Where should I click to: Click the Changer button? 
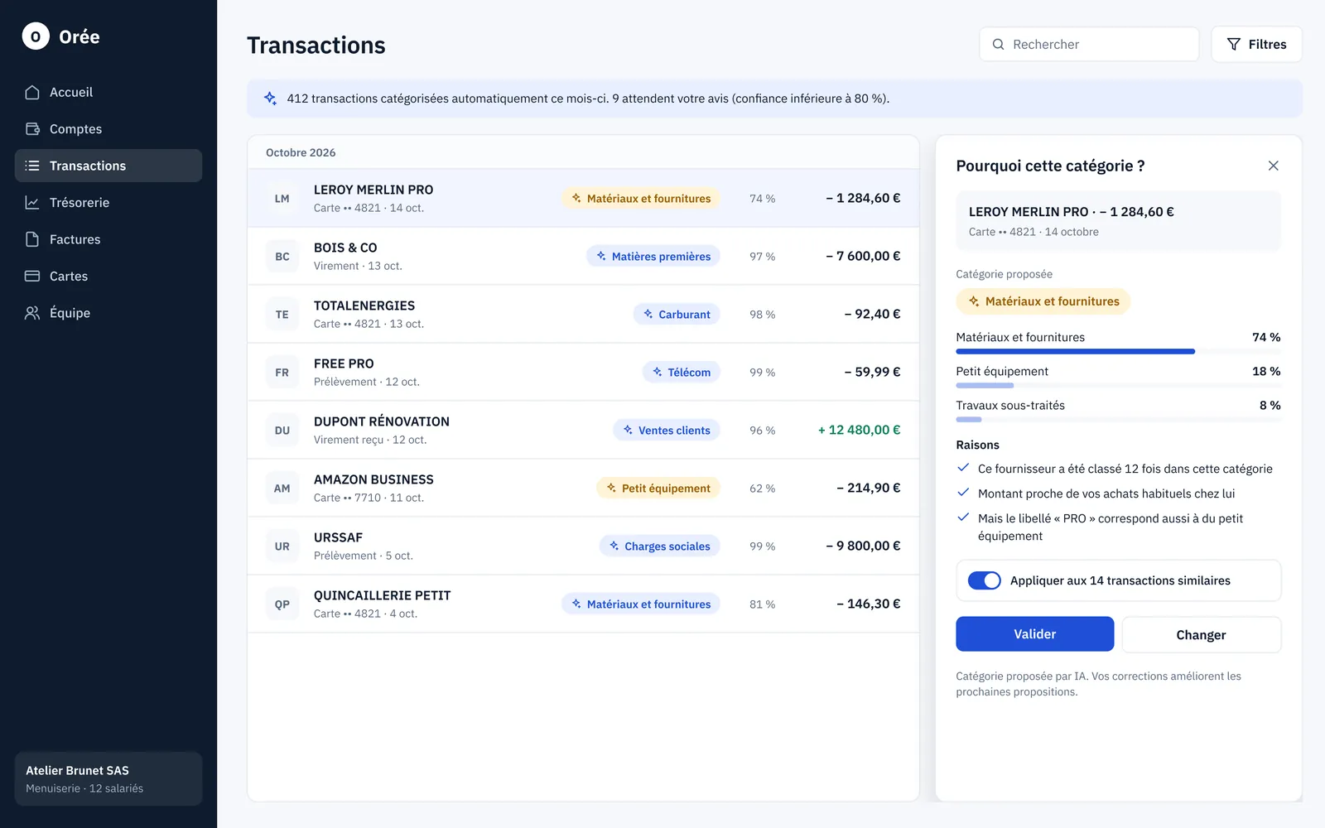(x=1202, y=635)
